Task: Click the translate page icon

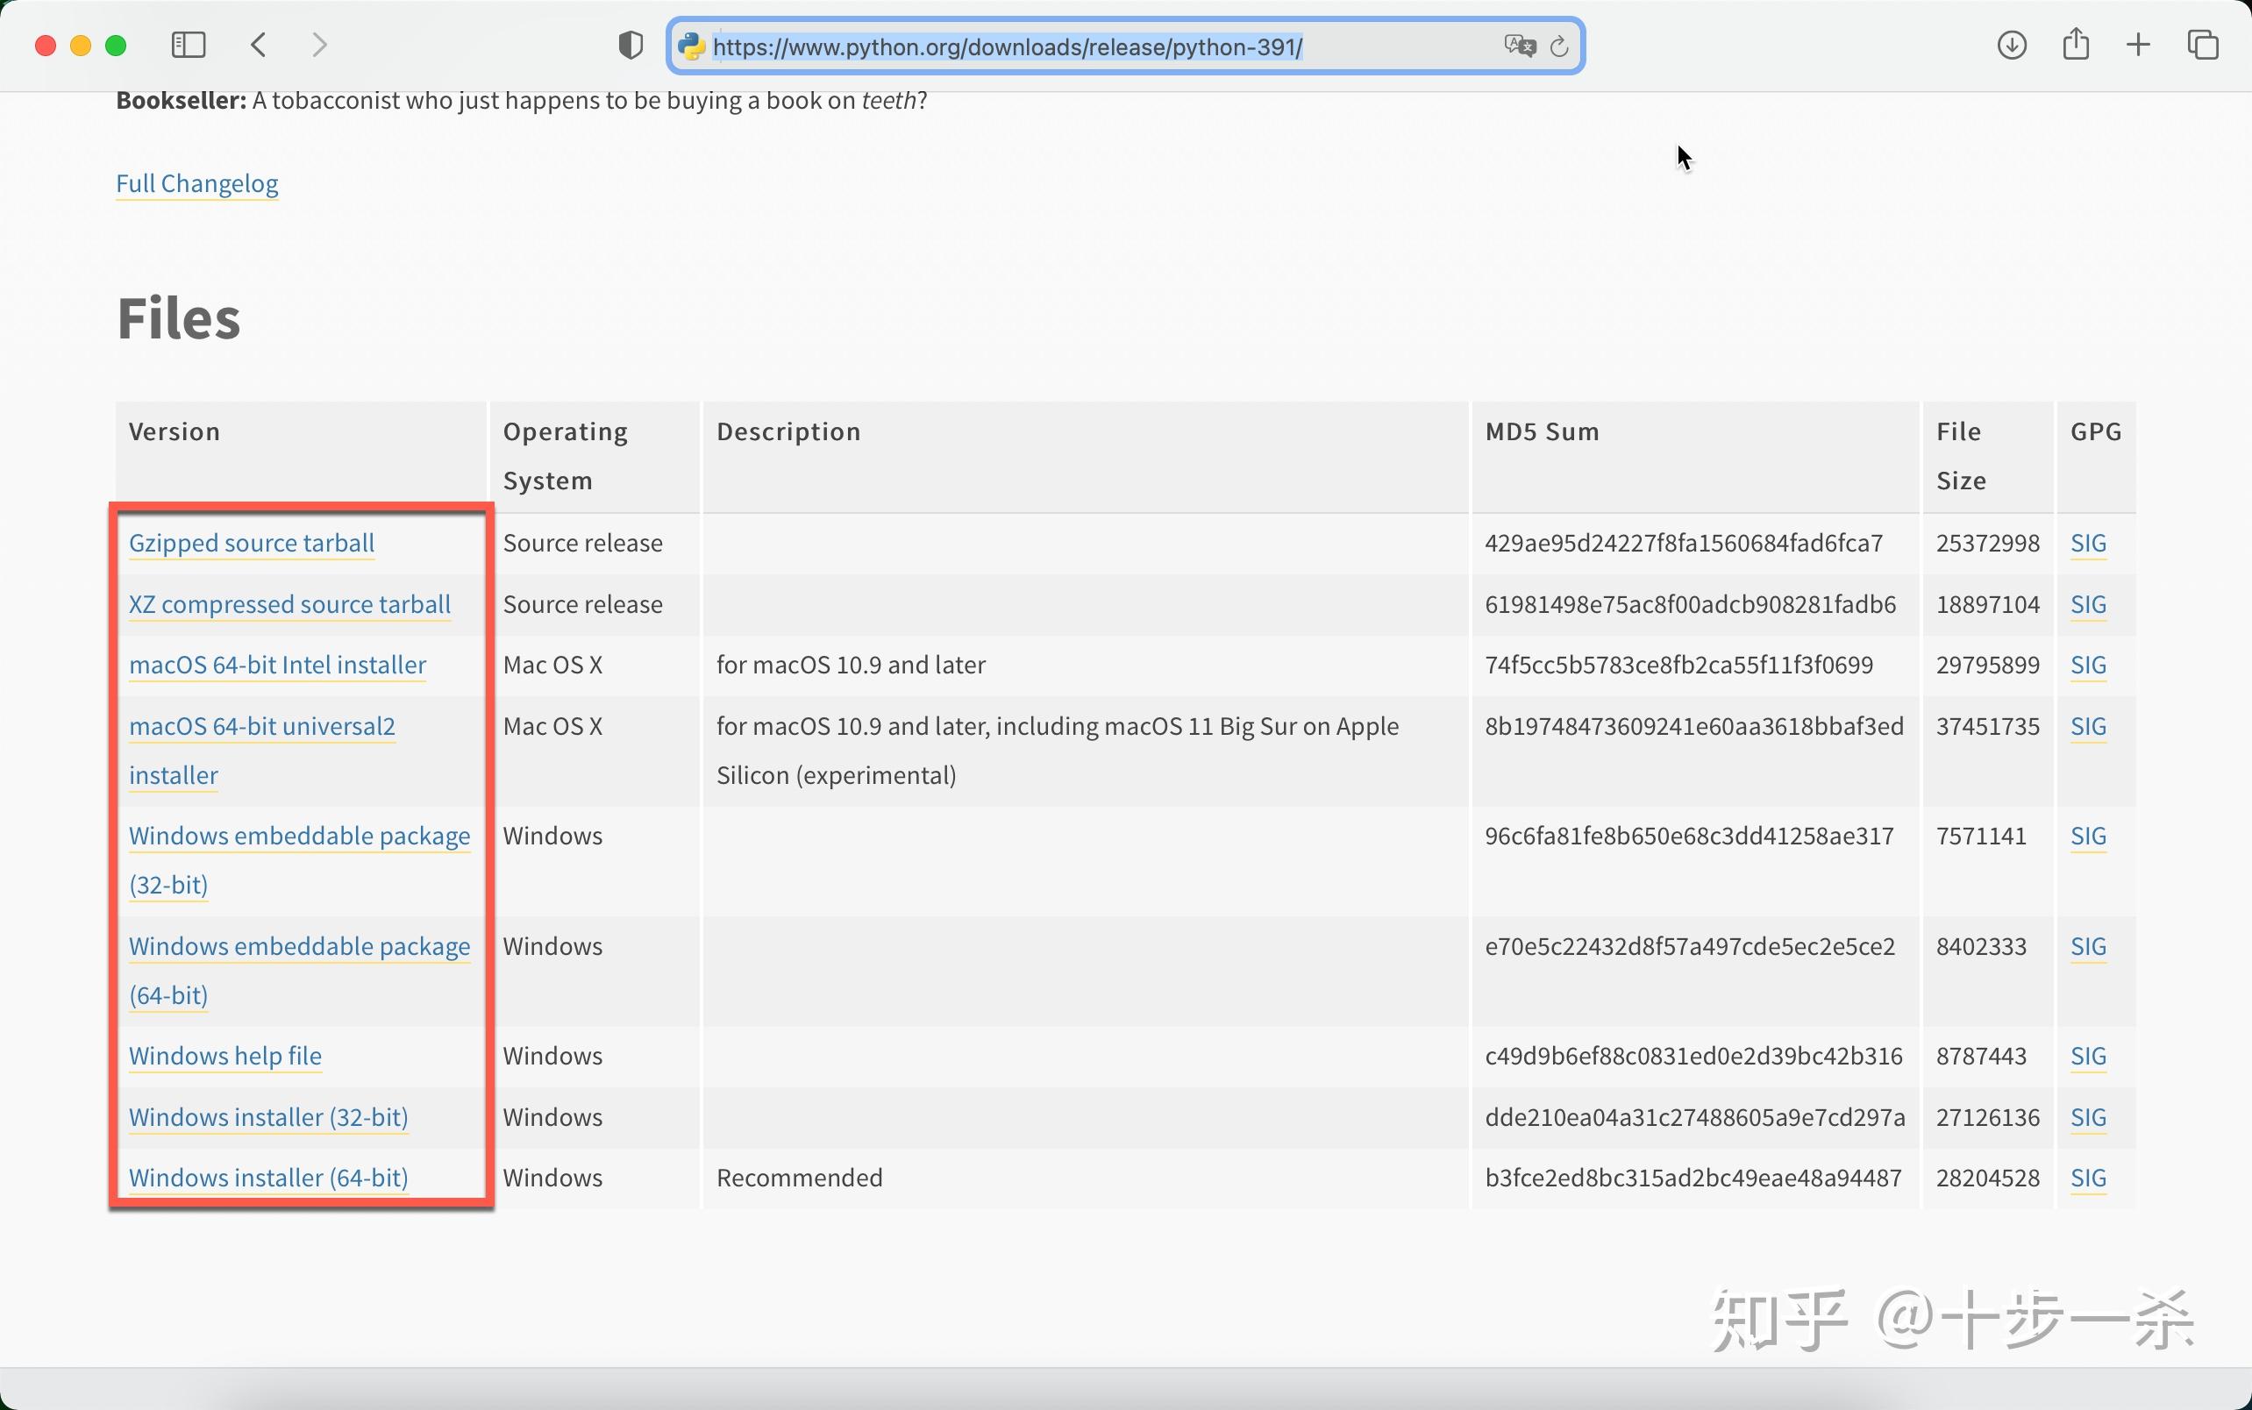Action: (1519, 46)
